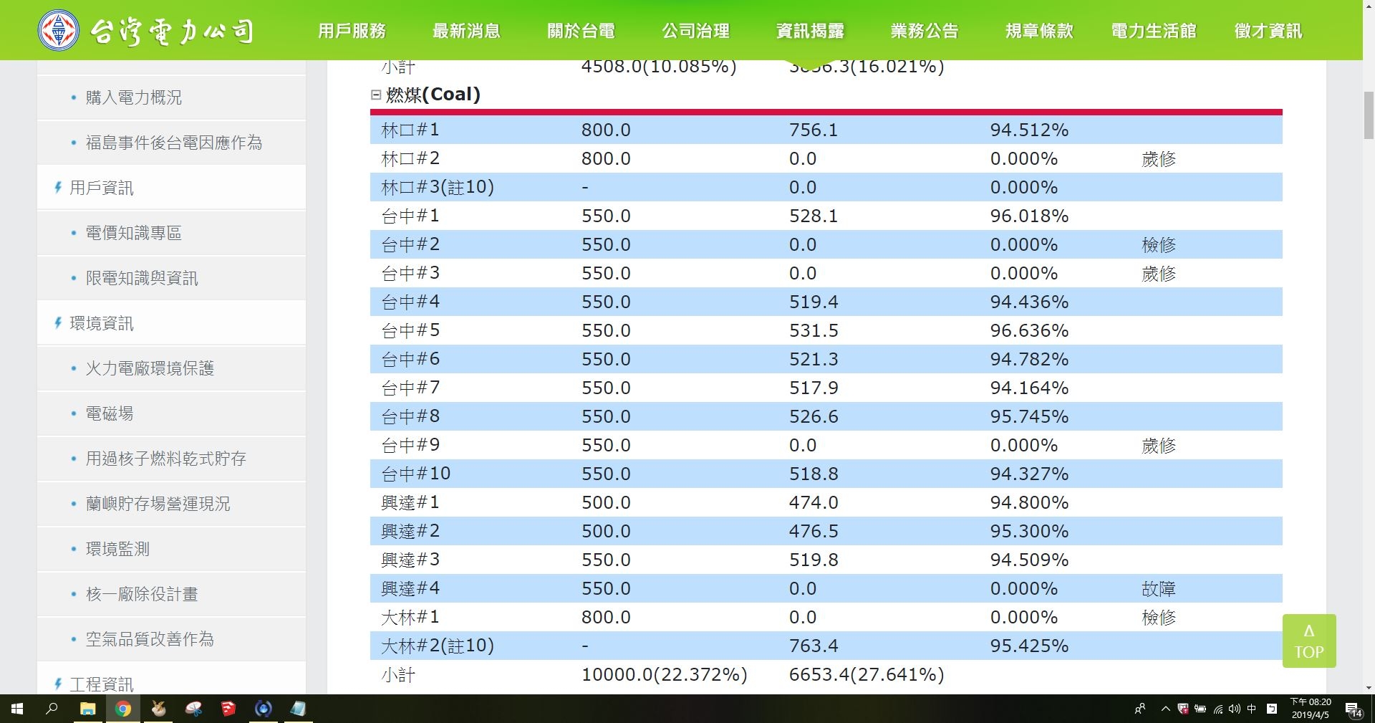Select coal subtotal 6653.4(27.641%)
This screenshot has height=723, width=1375.
867,674
